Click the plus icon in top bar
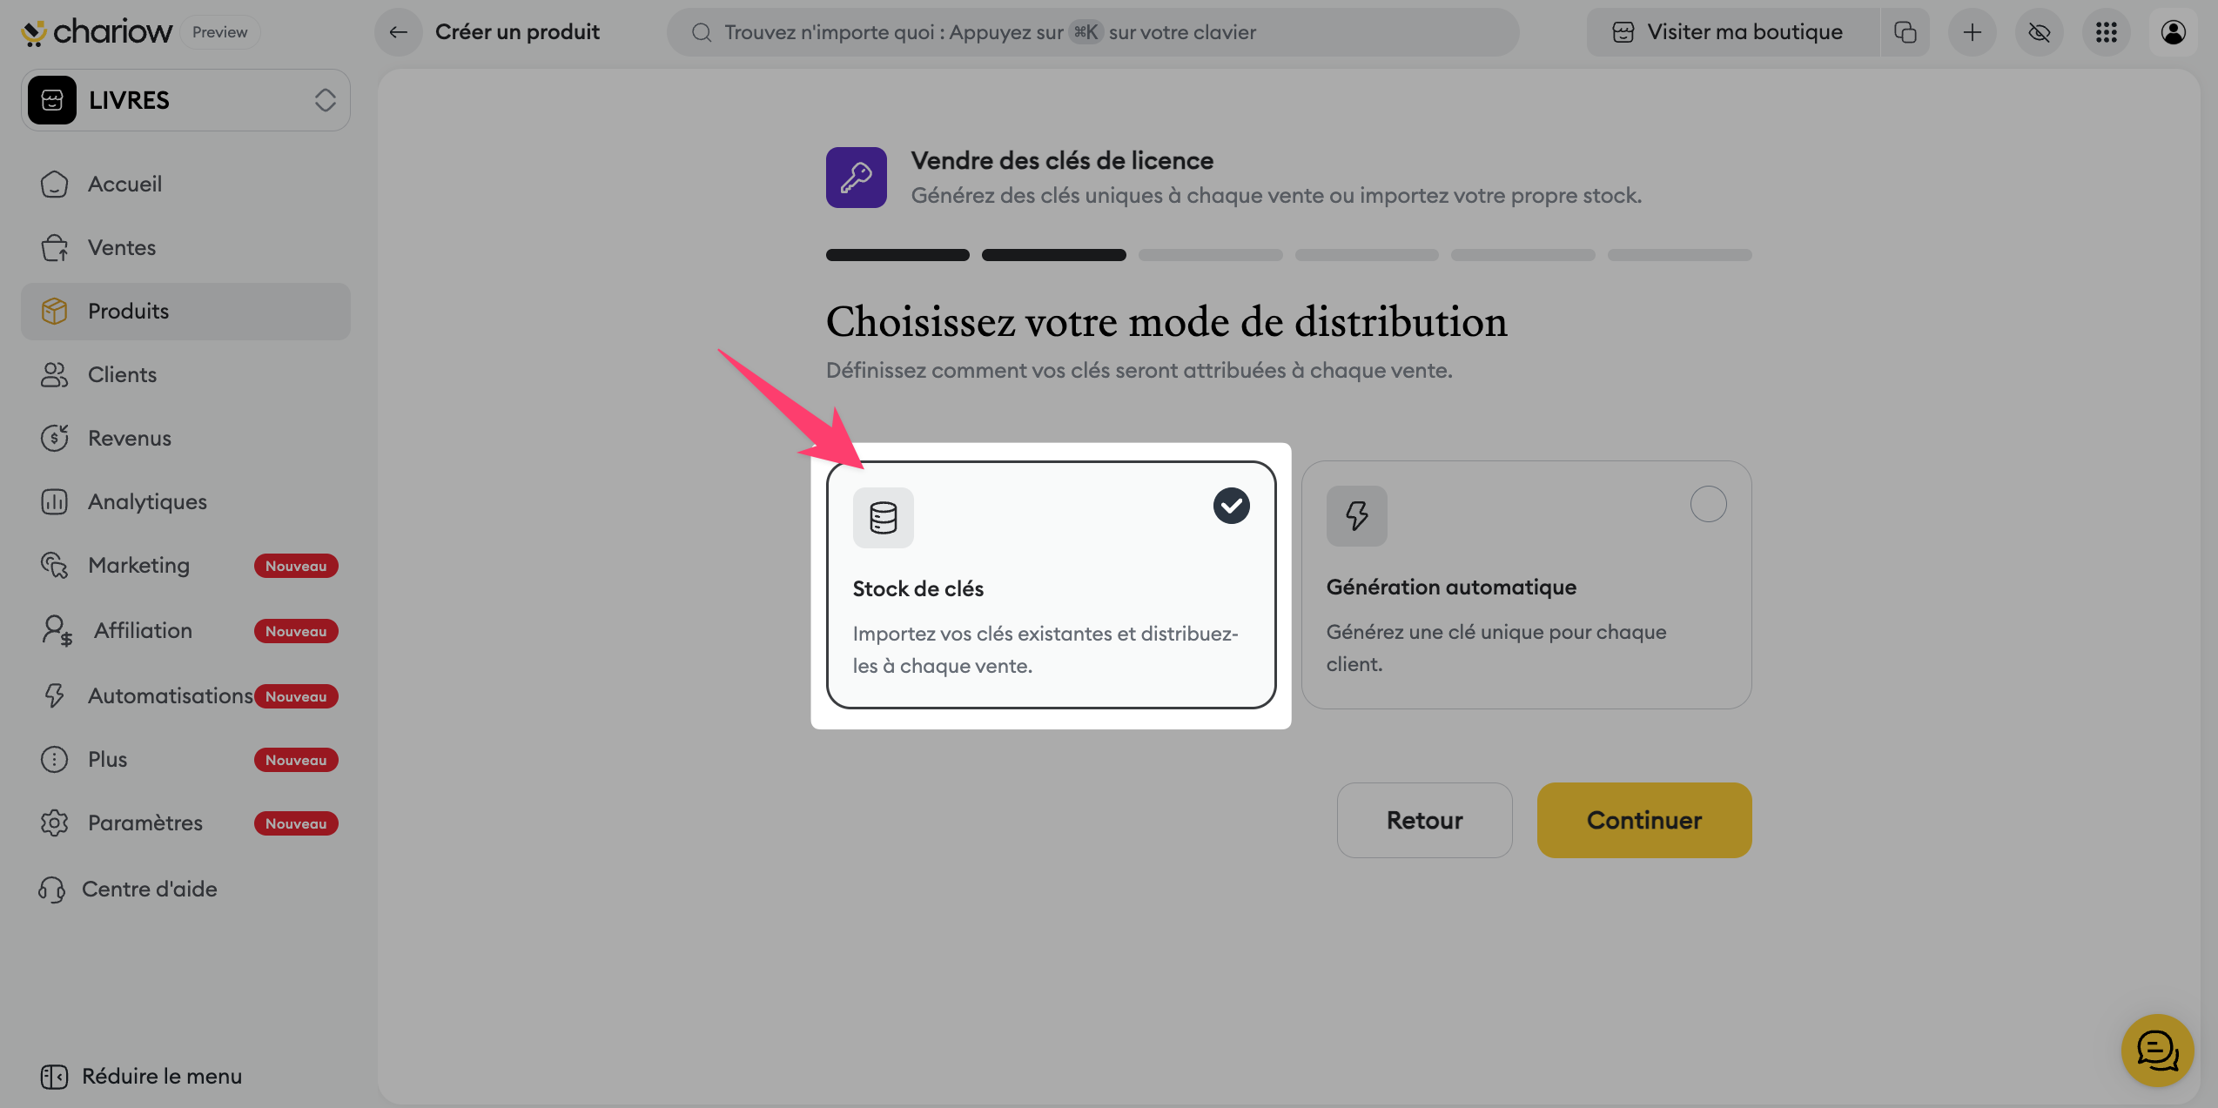 1972,32
